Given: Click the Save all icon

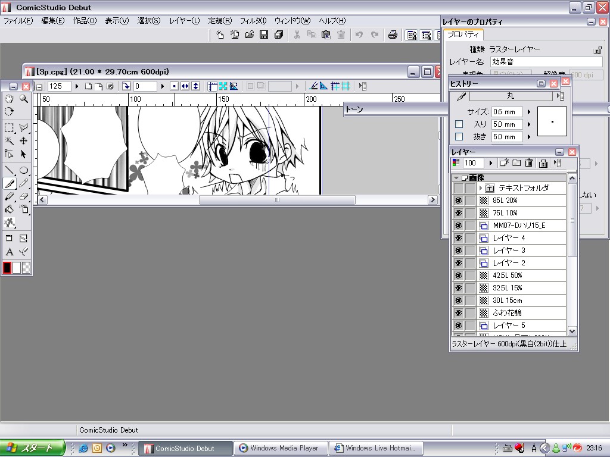Looking at the screenshot, I should click(279, 35).
